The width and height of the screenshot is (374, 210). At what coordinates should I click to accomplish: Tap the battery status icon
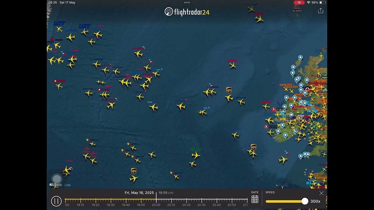point(322,2)
